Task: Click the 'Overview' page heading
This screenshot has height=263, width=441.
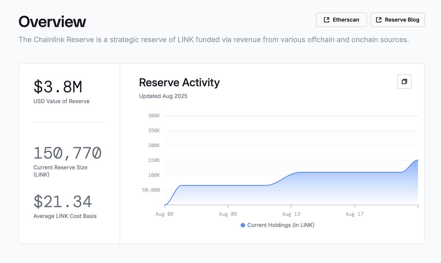Action: (52, 22)
